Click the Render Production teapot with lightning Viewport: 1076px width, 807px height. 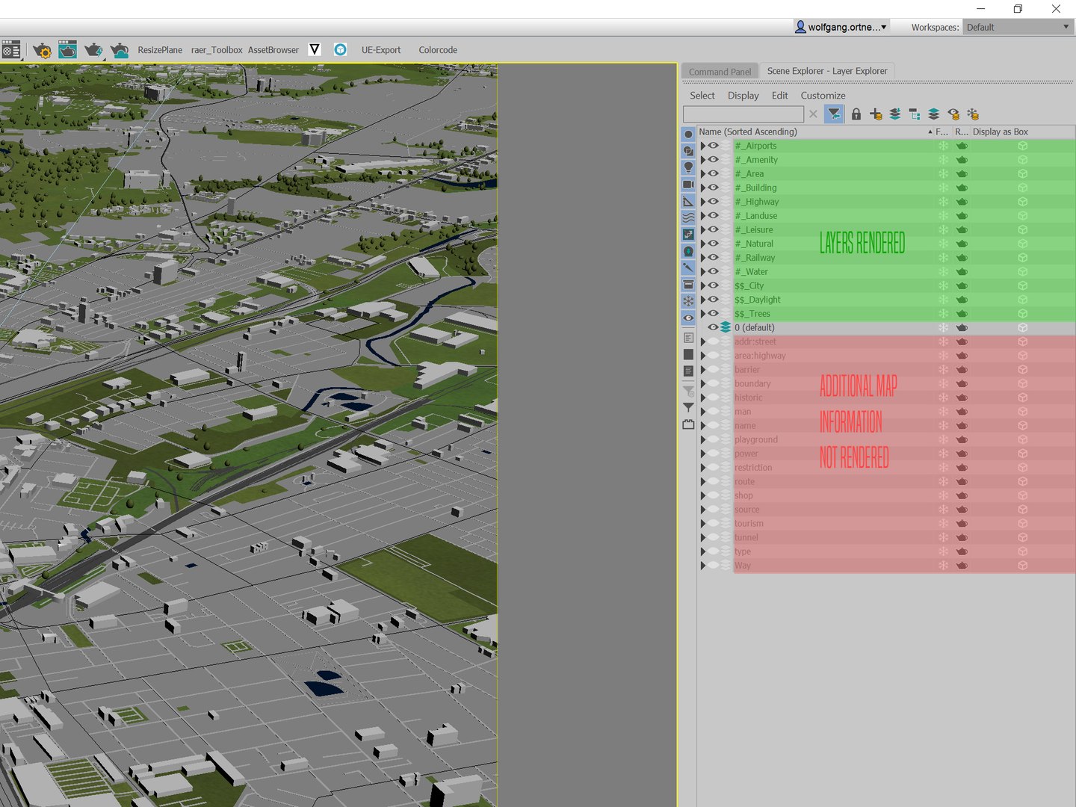pos(93,50)
